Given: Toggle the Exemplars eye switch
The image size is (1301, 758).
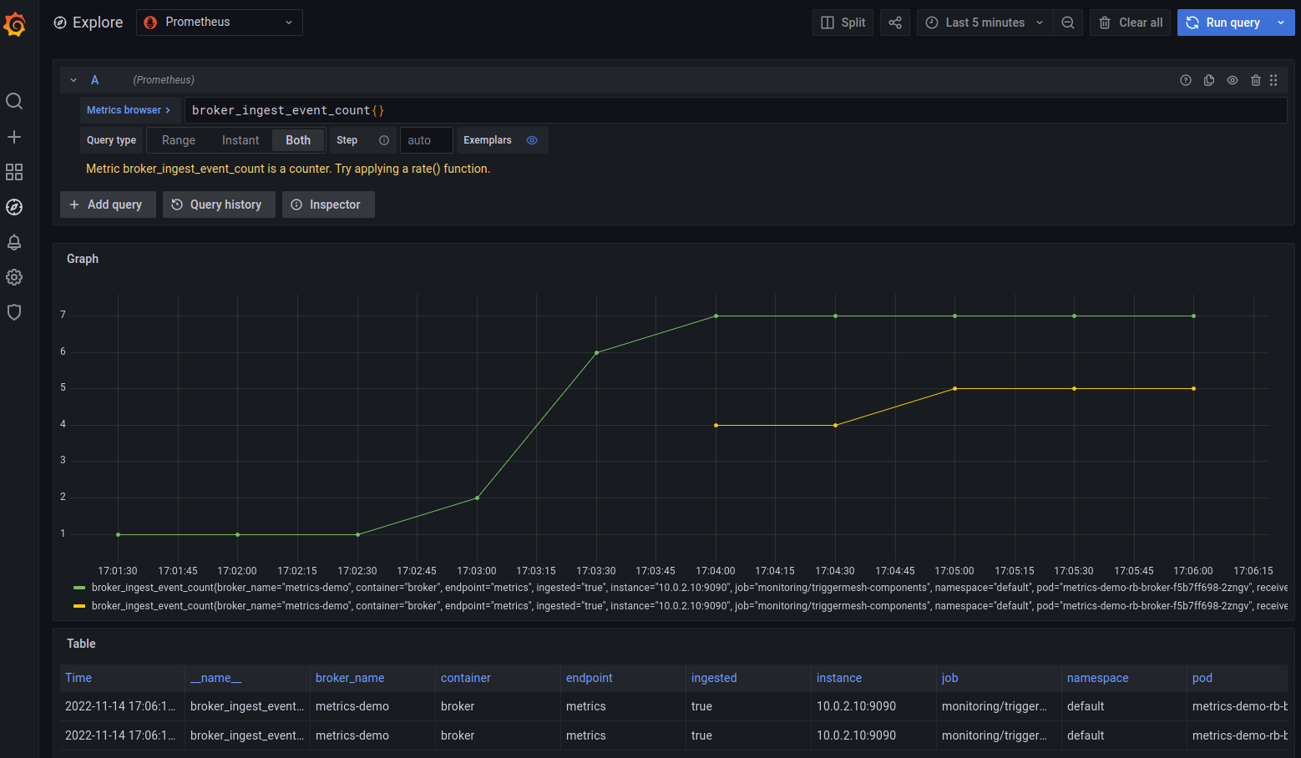Looking at the screenshot, I should pyautogui.click(x=532, y=140).
